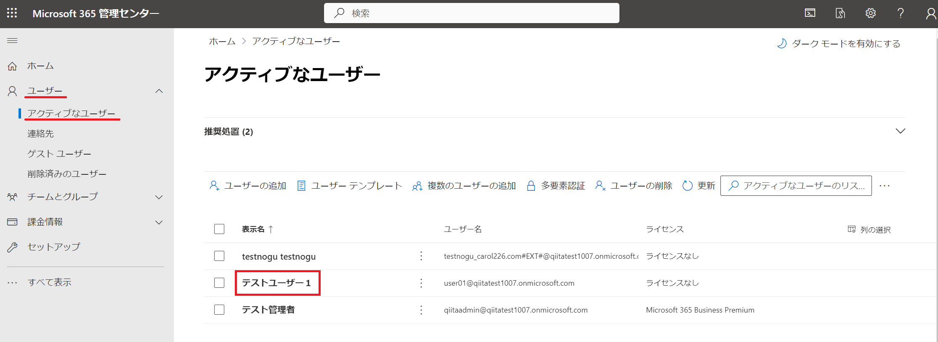Screen dimensions: 938x342
Task: Click the person icon beside ユーザー
Action: point(12,91)
